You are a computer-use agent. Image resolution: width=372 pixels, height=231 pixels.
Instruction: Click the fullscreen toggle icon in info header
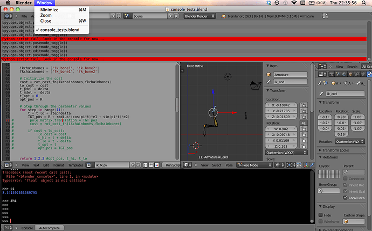325,16
